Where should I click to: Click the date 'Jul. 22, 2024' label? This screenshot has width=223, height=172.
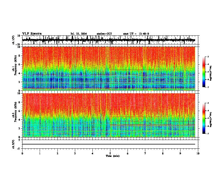click(79, 34)
